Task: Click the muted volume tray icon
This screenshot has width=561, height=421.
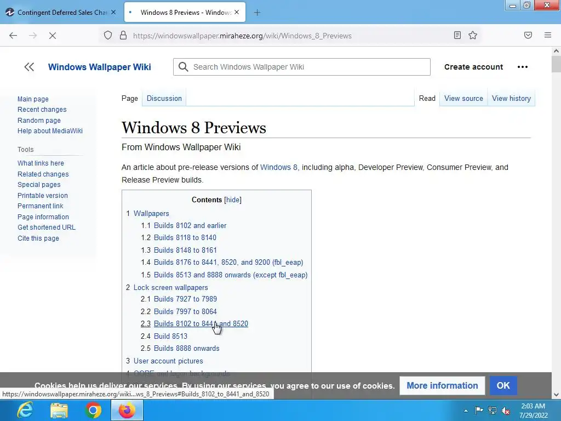Action: coord(506,411)
